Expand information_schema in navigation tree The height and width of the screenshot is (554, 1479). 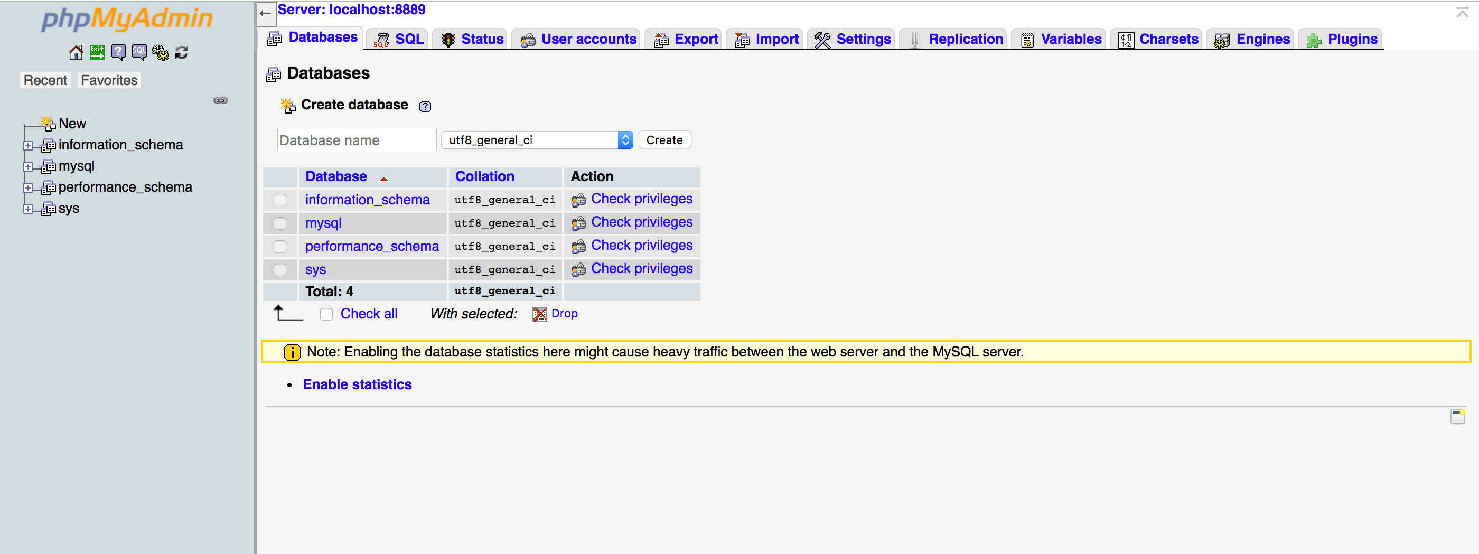[27, 145]
